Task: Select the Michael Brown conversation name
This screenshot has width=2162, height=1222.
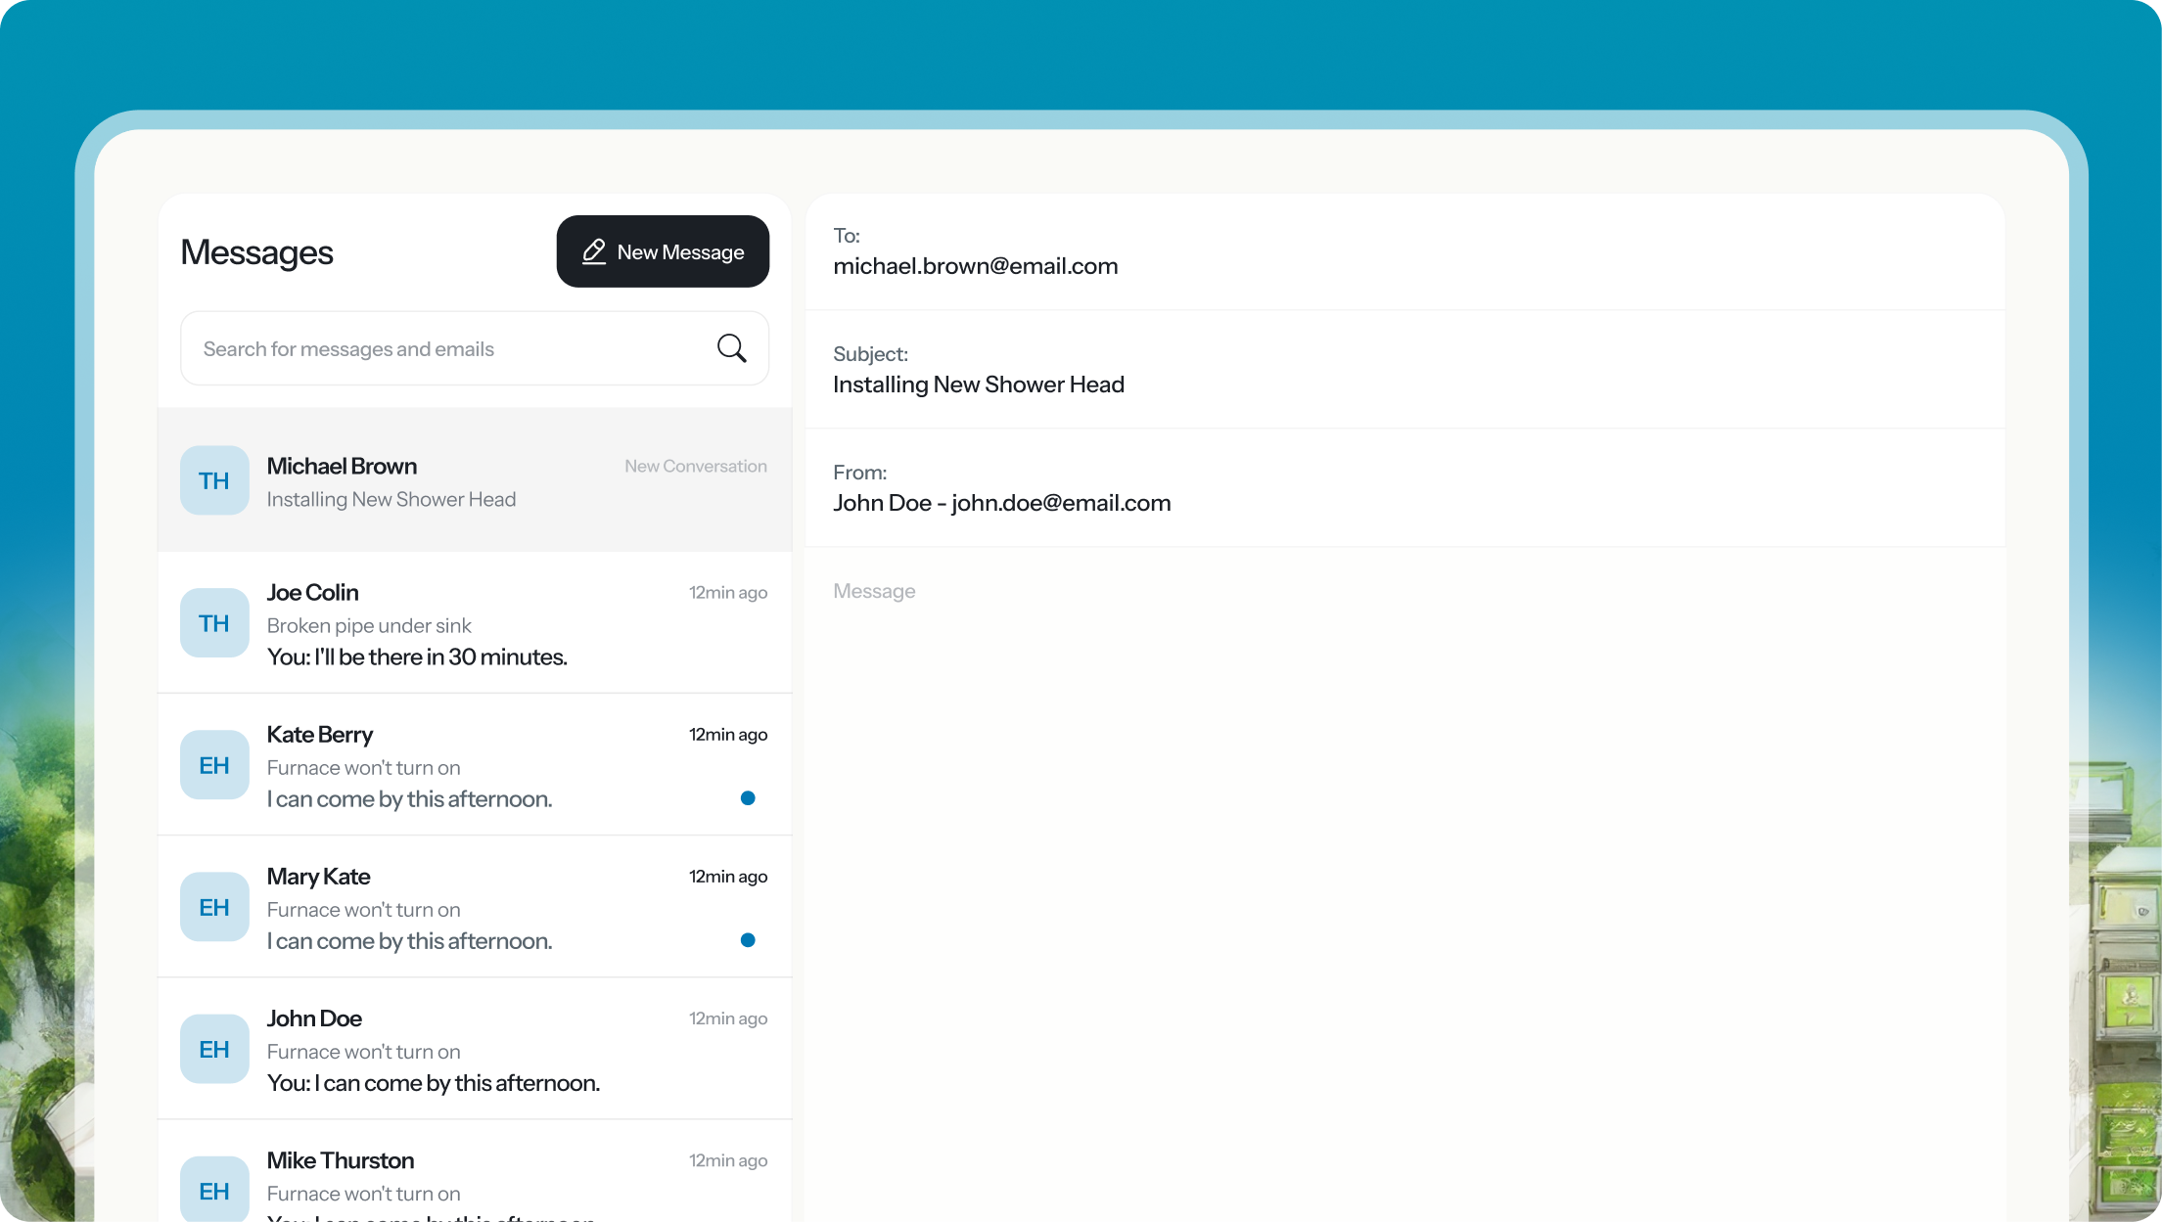Action: (342, 466)
